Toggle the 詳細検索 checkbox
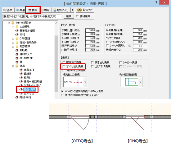 [77, 16]
